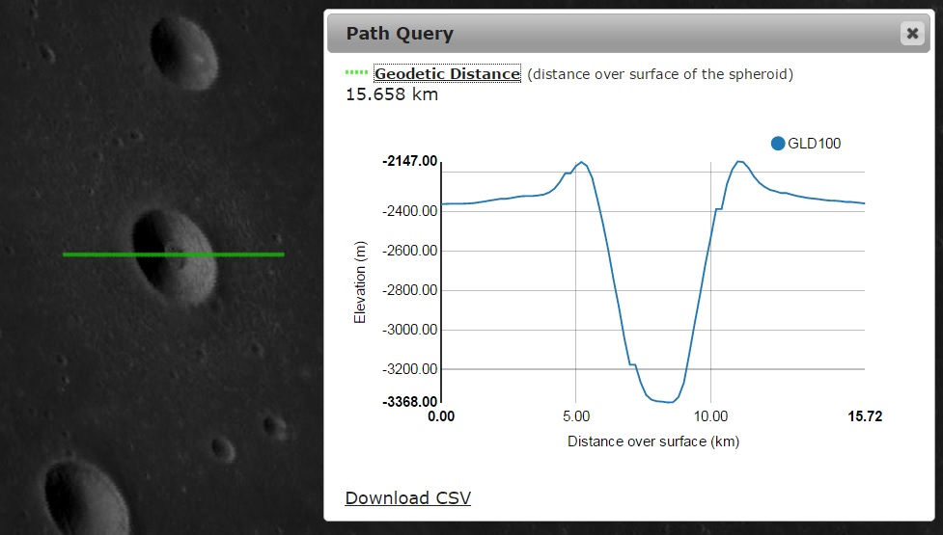Click the Download CSV link
943x535 pixels.
point(407,497)
